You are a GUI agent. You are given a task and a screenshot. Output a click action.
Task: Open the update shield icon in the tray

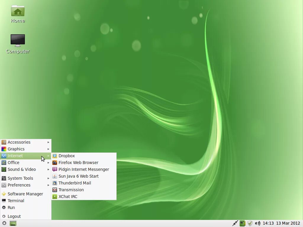[250, 223]
